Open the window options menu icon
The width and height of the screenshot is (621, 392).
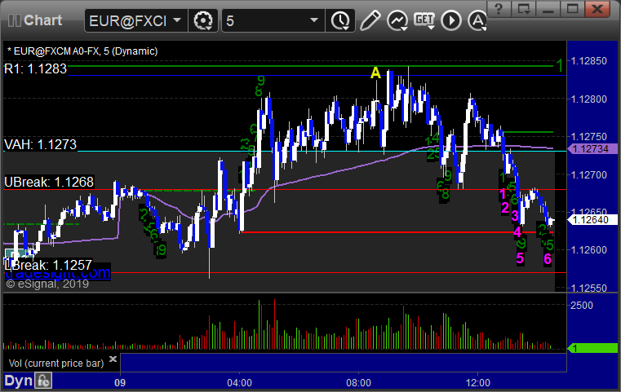click(524, 8)
